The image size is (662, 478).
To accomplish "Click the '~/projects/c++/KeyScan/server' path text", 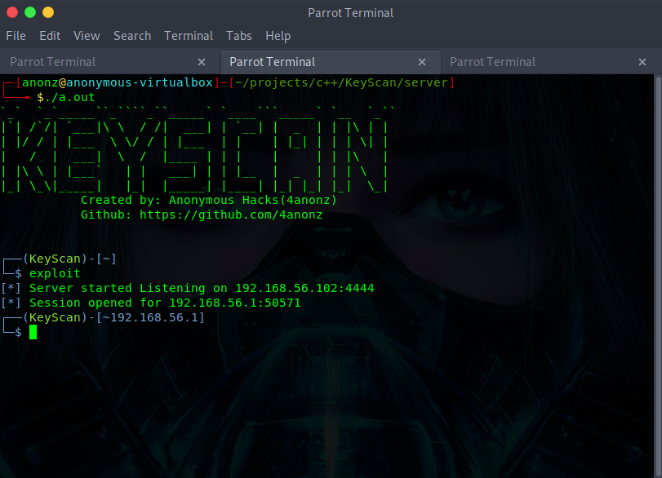I will tap(341, 82).
